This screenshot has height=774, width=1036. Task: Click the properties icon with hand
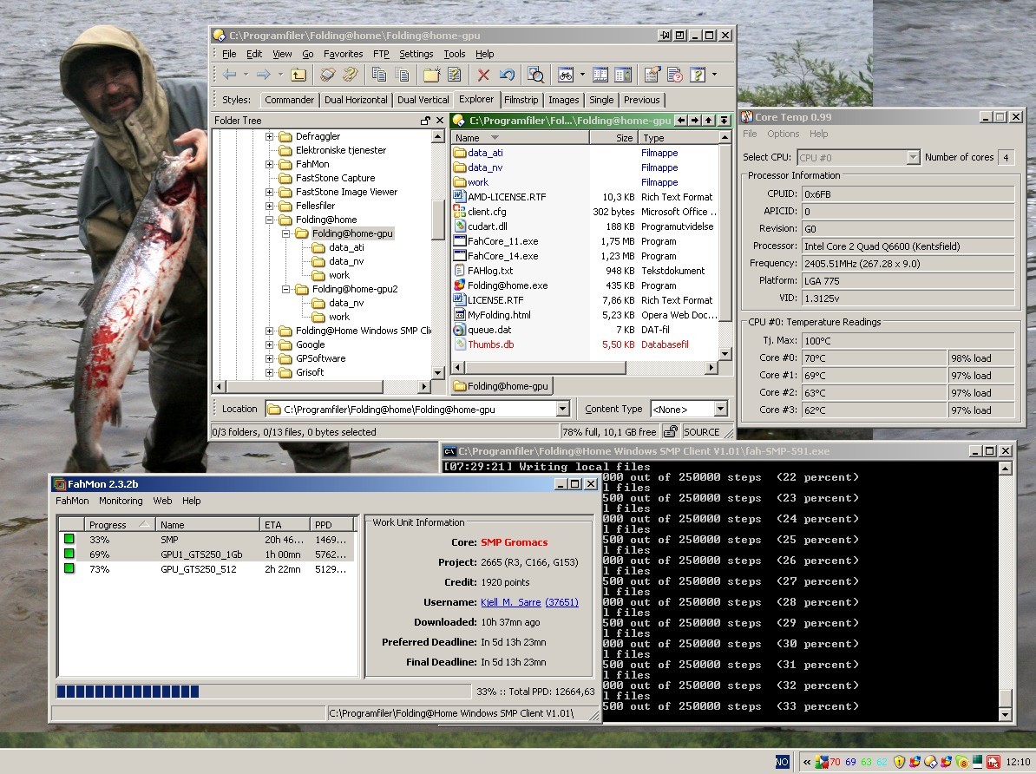tap(652, 75)
